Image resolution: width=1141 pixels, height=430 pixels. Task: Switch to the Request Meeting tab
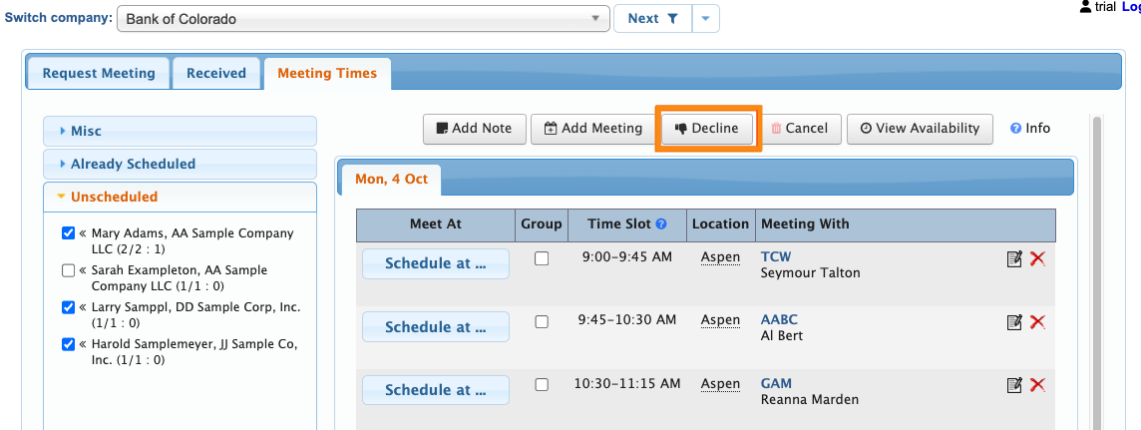(99, 73)
